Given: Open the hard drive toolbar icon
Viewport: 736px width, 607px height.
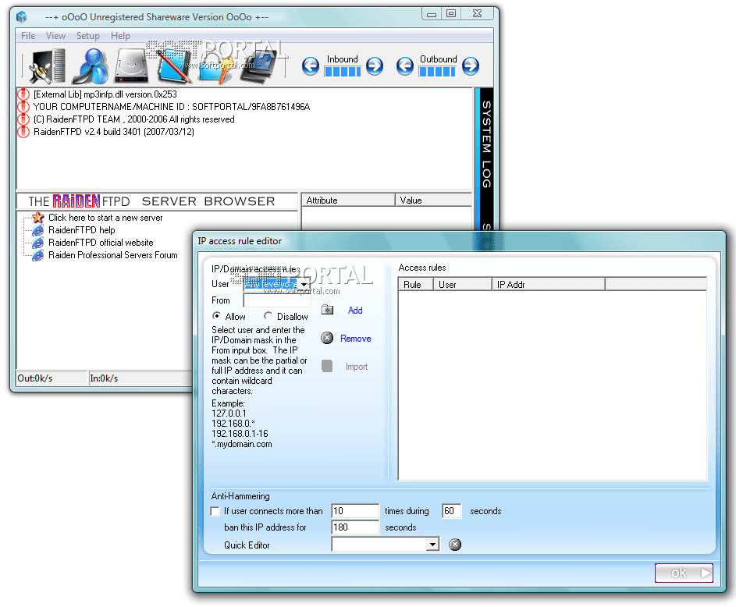Looking at the screenshot, I should tap(131, 66).
